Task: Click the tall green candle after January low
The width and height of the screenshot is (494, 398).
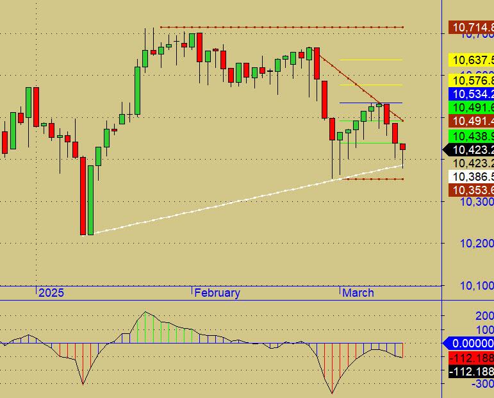Action: click(x=91, y=200)
